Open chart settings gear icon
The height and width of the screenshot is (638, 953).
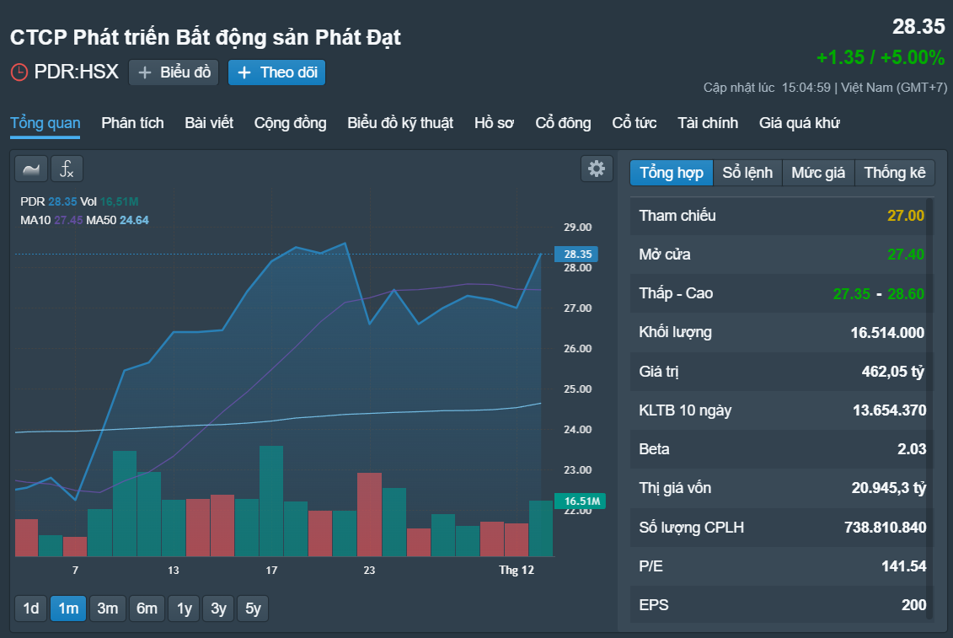(x=597, y=169)
